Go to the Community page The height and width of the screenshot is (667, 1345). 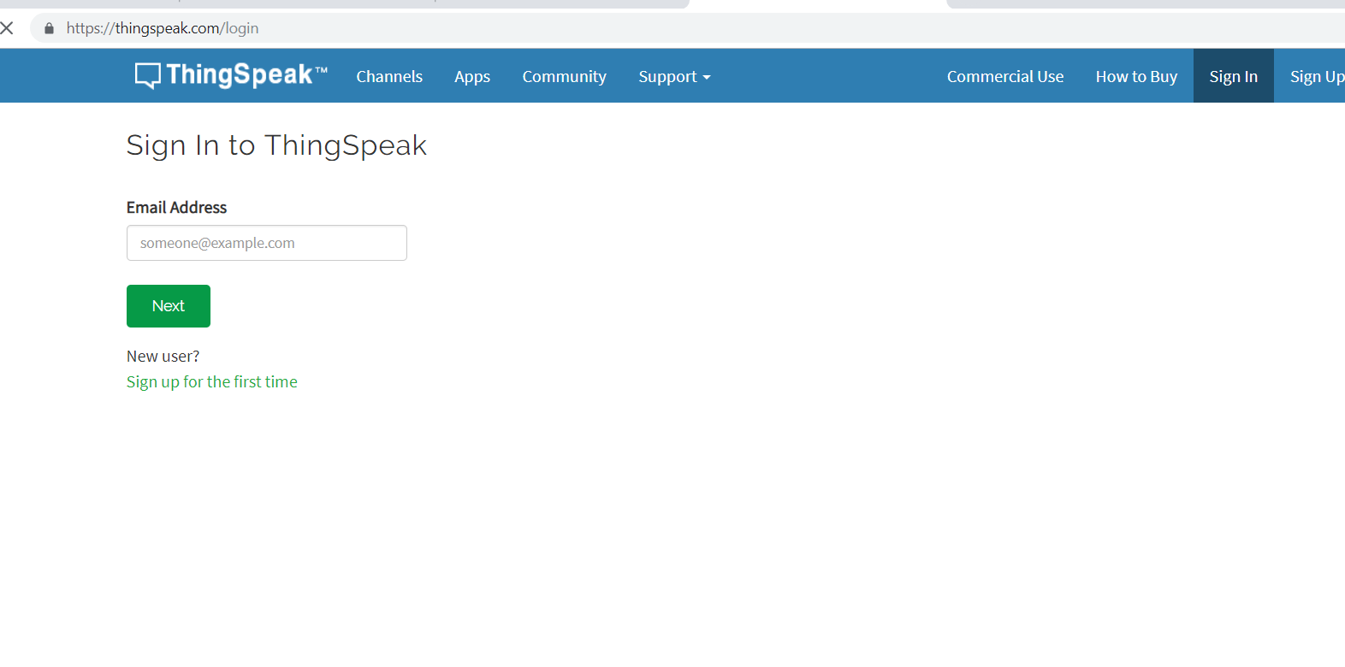[x=565, y=76]
